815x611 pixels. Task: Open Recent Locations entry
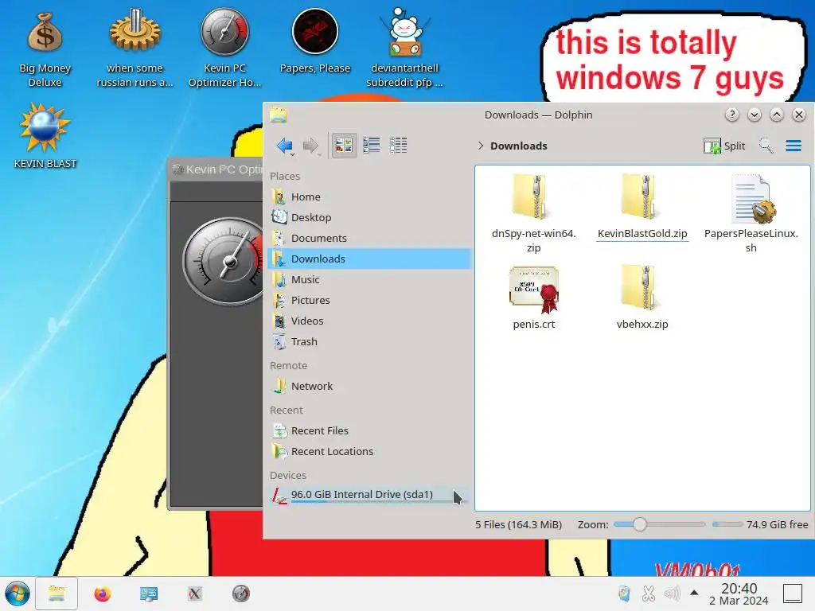tap(369, 452)
